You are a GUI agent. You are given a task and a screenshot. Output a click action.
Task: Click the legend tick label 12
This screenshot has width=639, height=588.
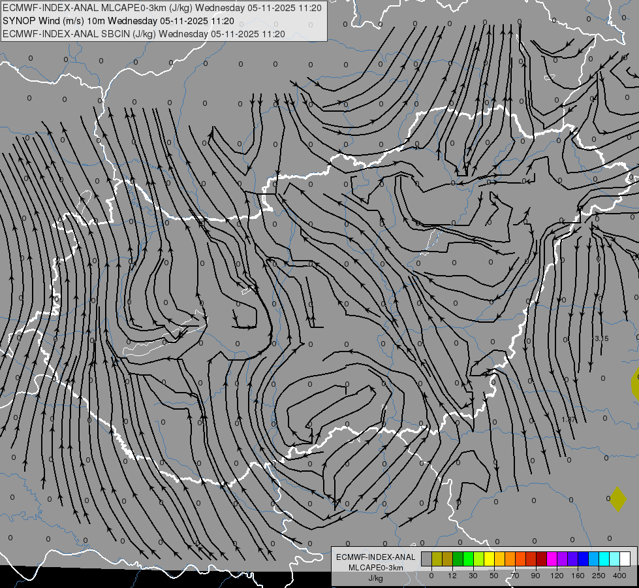point(452,576)
